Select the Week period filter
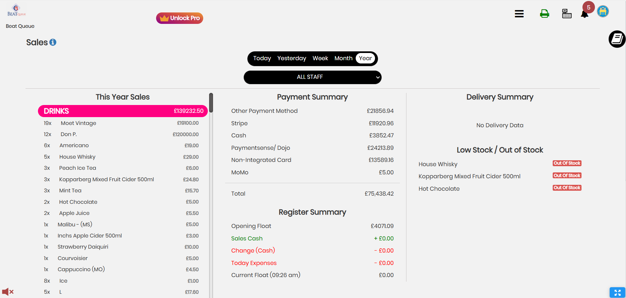 (320, 58)
